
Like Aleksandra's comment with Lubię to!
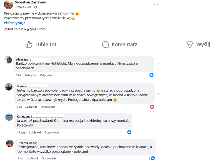pos(31,75)
